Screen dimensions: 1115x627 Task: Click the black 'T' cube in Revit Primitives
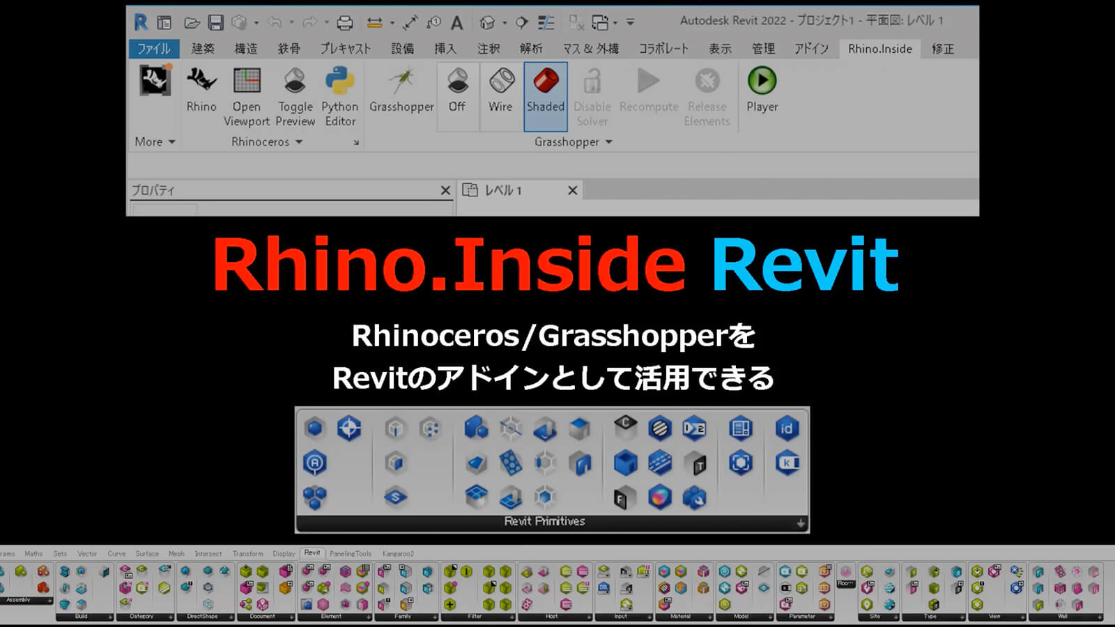[x=697, y=463]
